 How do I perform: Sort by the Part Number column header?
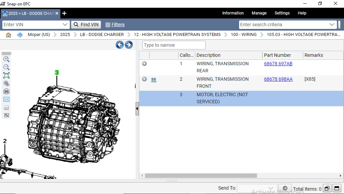coord(283,55)
